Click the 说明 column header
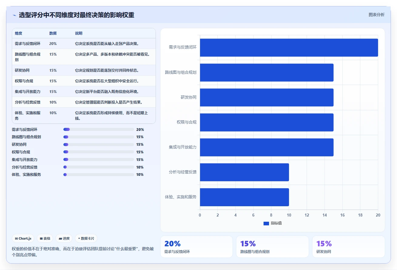The image size is (397, 270). [79, 33]
